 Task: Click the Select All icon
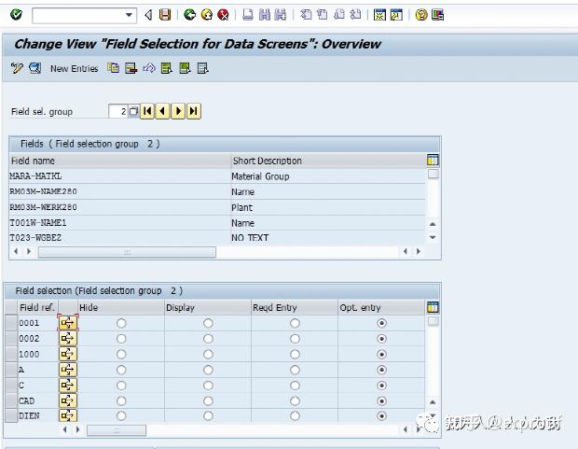[167, 68]
